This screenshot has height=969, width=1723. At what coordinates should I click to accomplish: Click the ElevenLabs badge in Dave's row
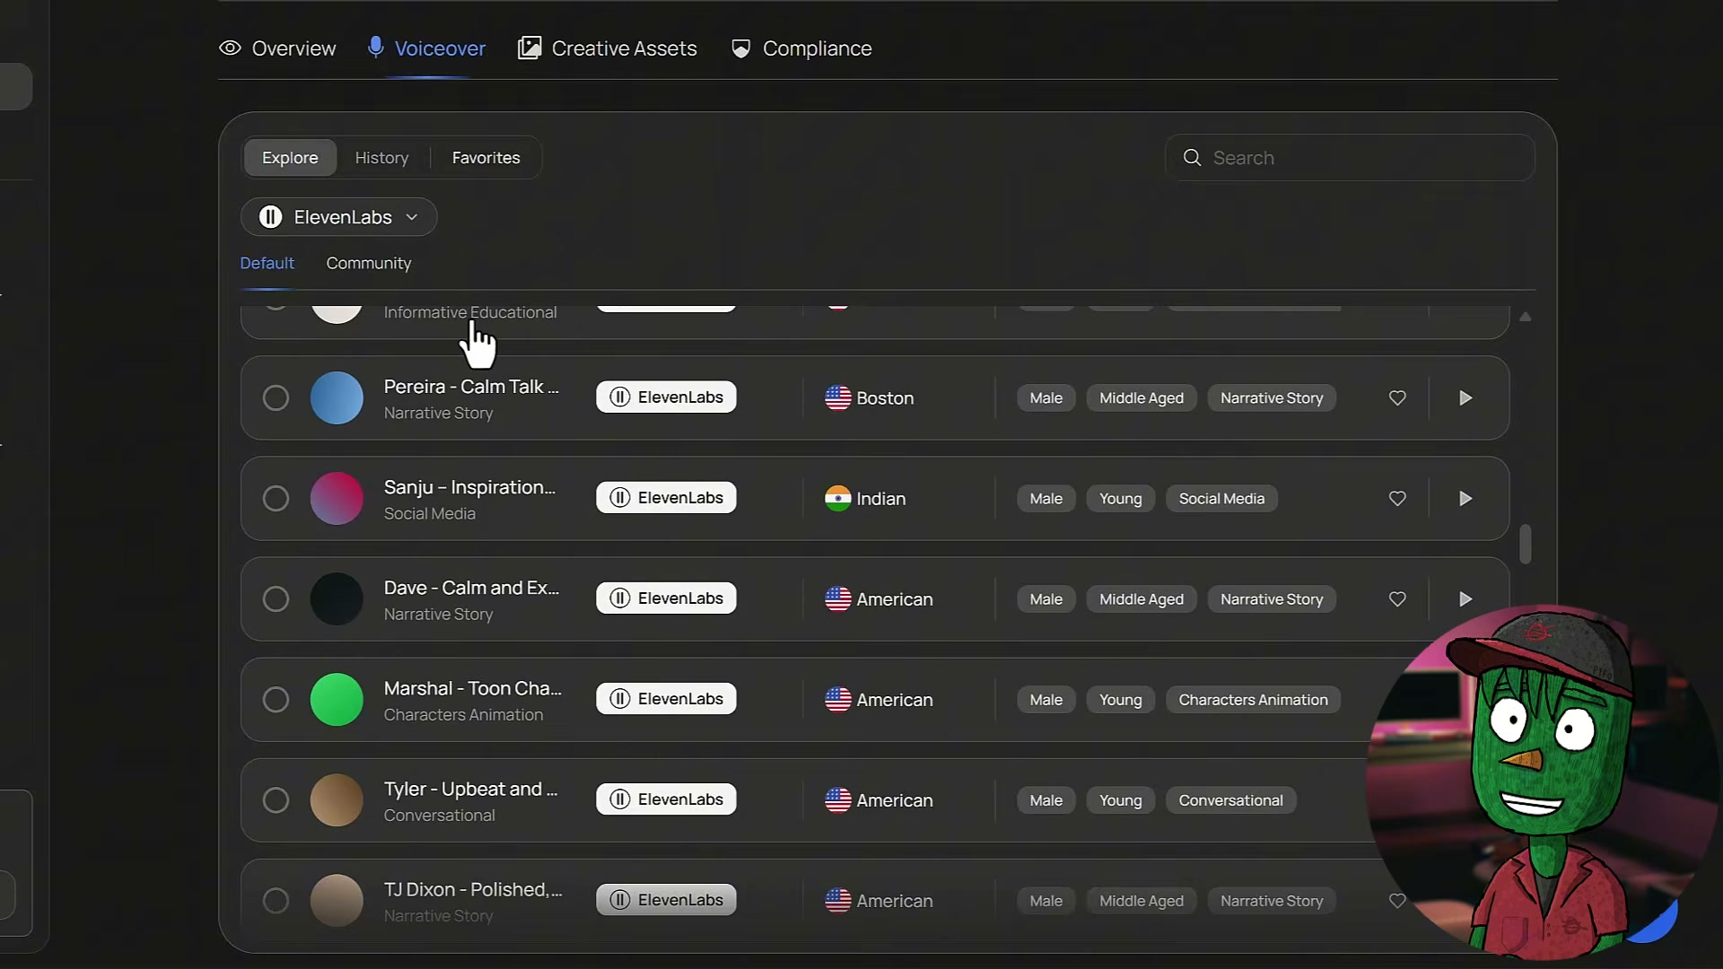click(x=666, y=598)
